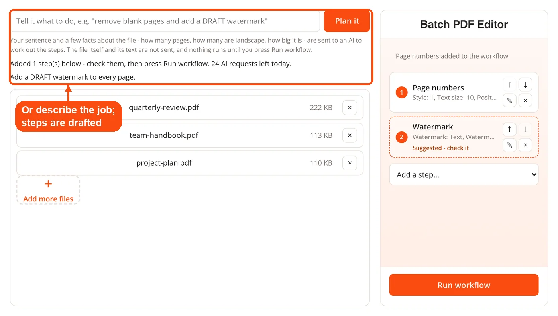Click the Page numbers step details text
The image size is (558, 316).
pos(455,98)
